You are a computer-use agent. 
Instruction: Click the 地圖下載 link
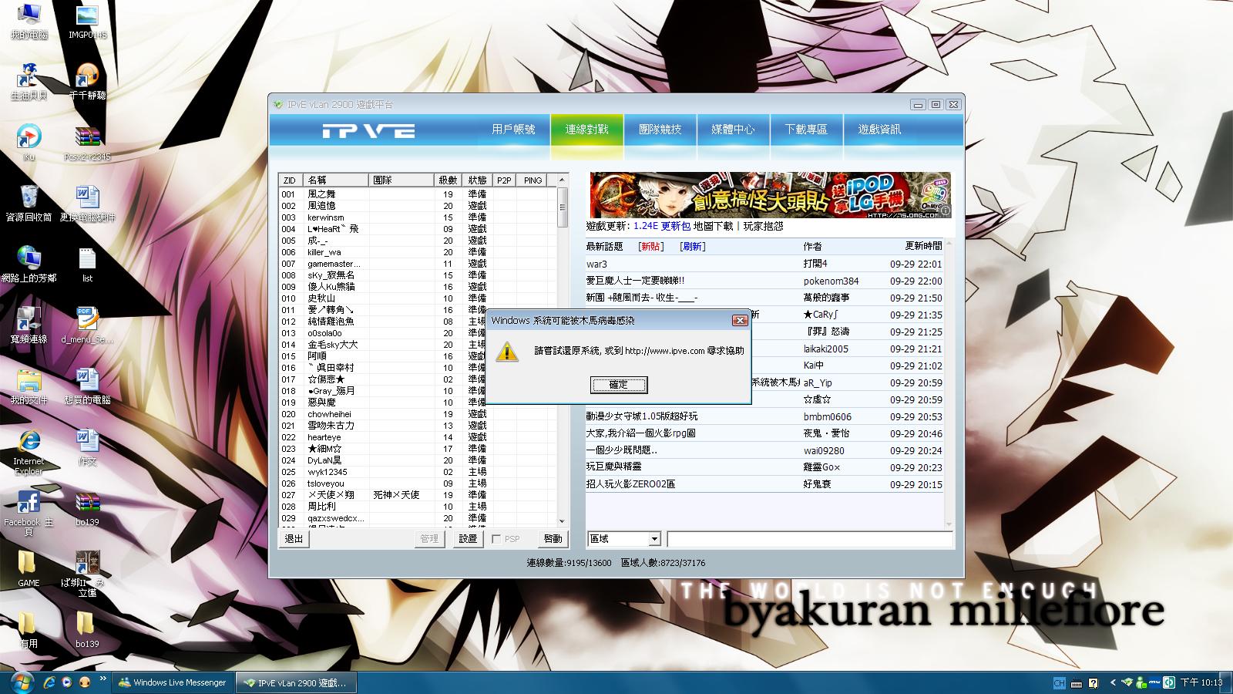pos(714,226)
